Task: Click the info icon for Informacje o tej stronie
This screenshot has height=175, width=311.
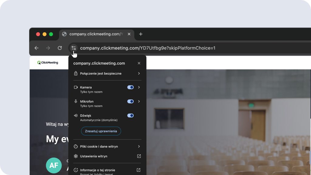Action: click(76, 170)
